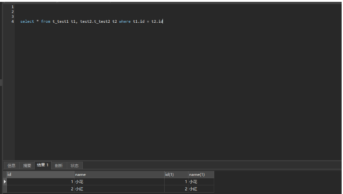Select the 小红 cell under name(1) column
Viewport: 343px width, 194px height.
click(x=201, y=189)
